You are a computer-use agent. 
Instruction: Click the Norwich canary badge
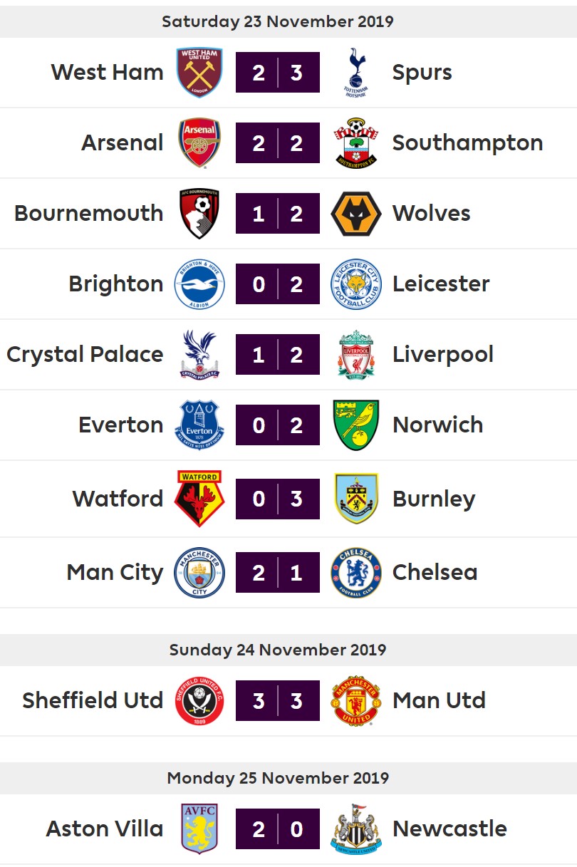(x=356, y=425)
